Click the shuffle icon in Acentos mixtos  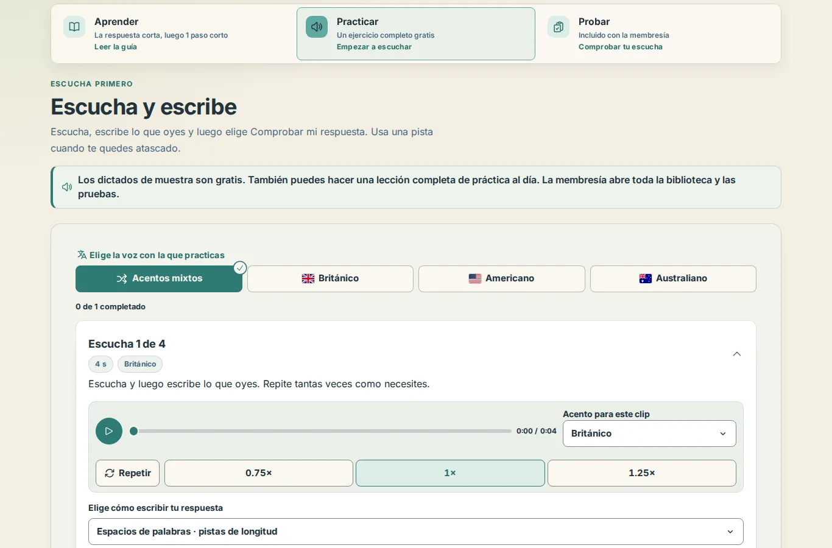tap(122, 278)
